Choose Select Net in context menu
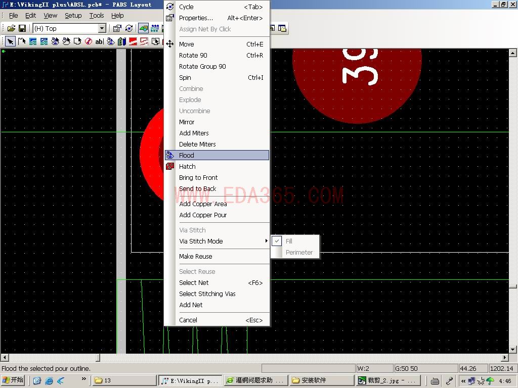This screenshot has width=518, height=388. [217, 283]
